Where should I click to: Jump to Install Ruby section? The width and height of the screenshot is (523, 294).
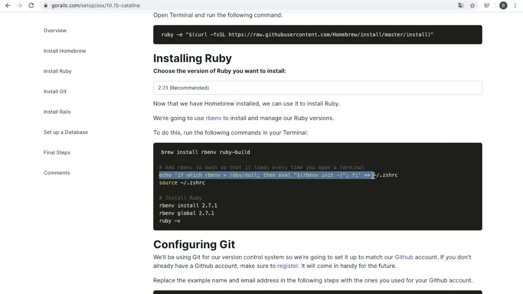click(58, 71)
